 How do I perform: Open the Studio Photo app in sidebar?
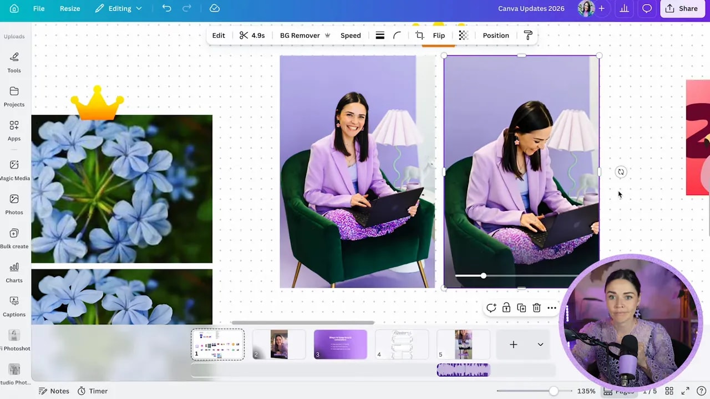tap(14, 374)
